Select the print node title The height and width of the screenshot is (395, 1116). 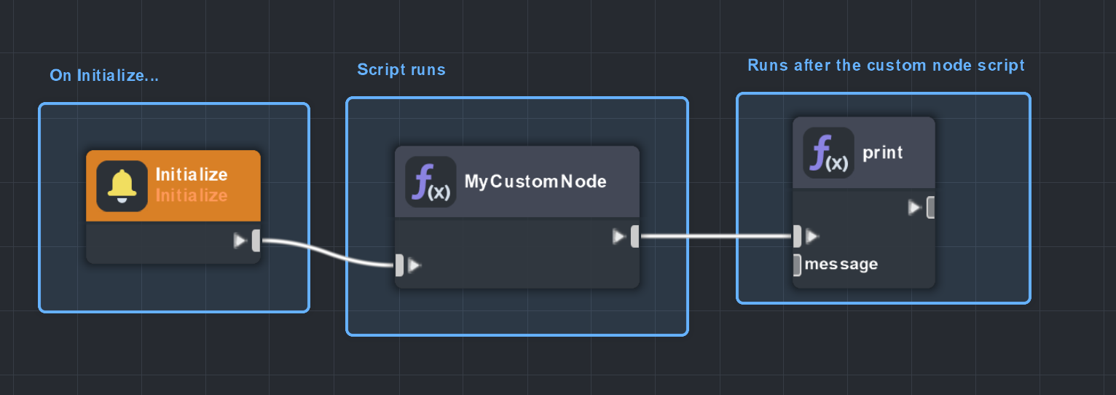[x=882, y=153]
